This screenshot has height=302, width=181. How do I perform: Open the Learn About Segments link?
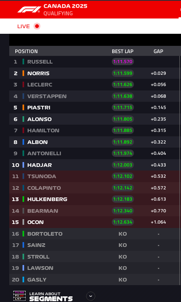pos(51,297)
